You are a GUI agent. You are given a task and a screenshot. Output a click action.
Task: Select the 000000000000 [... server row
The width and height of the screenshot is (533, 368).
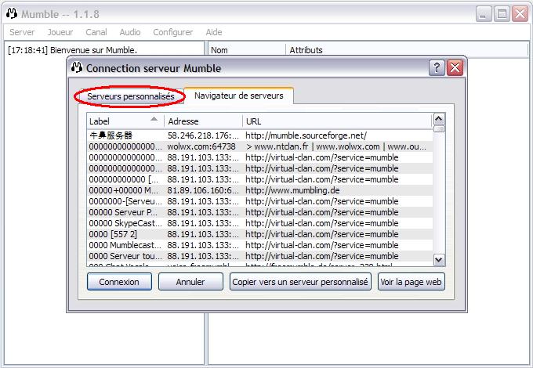click(259, 179)
